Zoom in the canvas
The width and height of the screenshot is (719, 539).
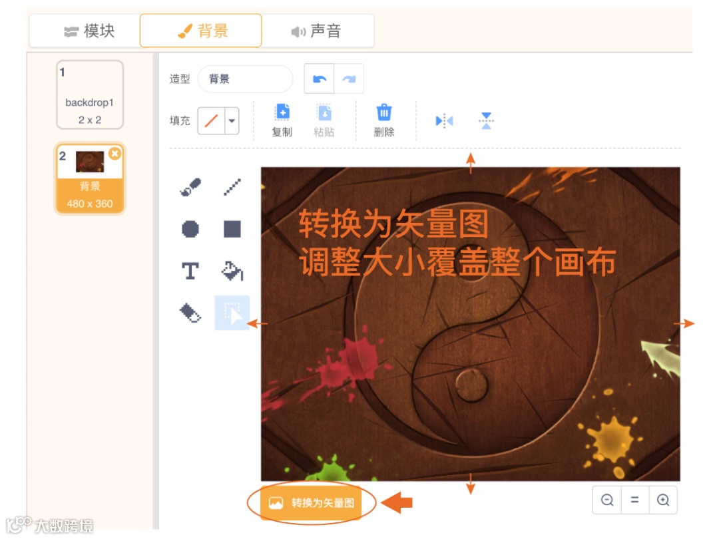(x=662, y=500)
